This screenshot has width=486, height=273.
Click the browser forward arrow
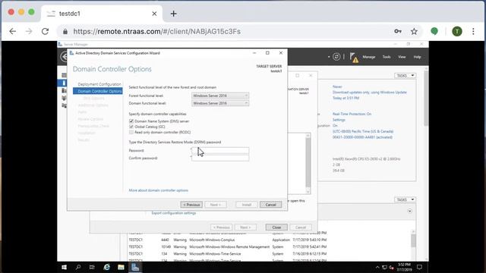point(29,31)
